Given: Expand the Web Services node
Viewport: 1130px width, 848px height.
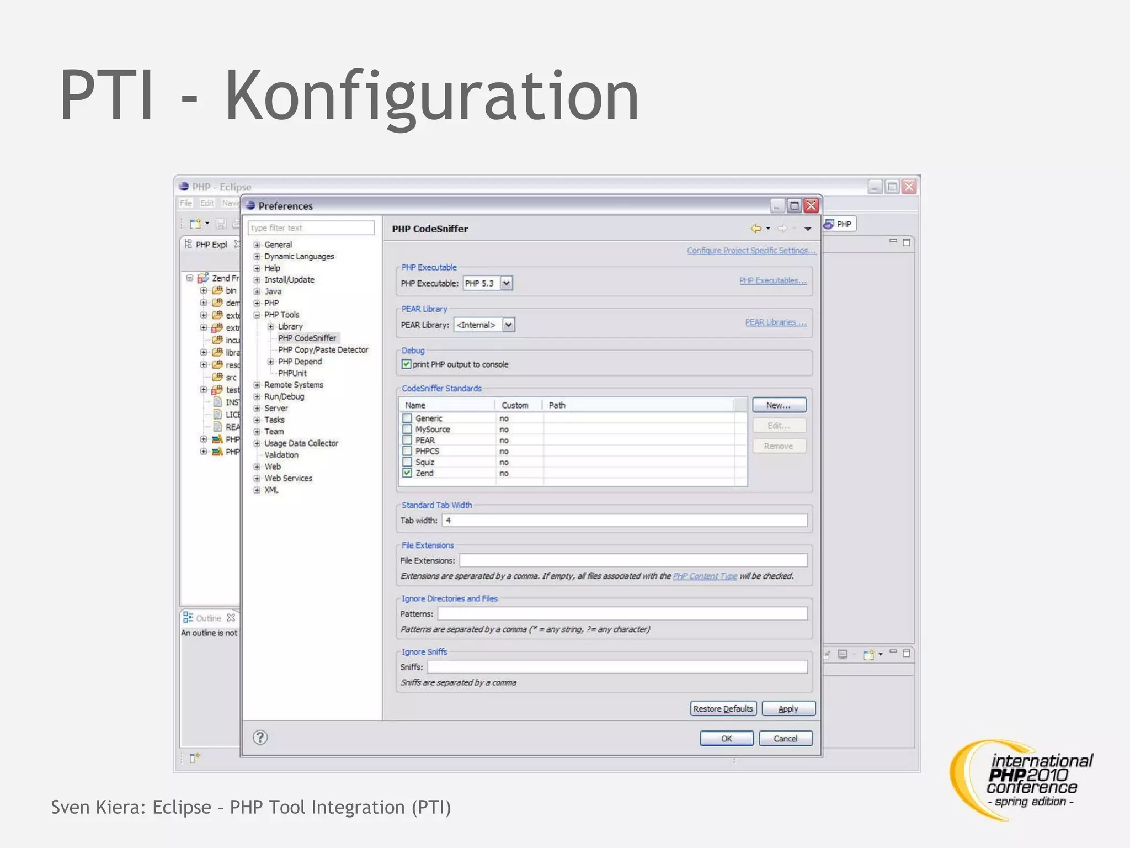Looking at the screenshot, I should point(257,478).
